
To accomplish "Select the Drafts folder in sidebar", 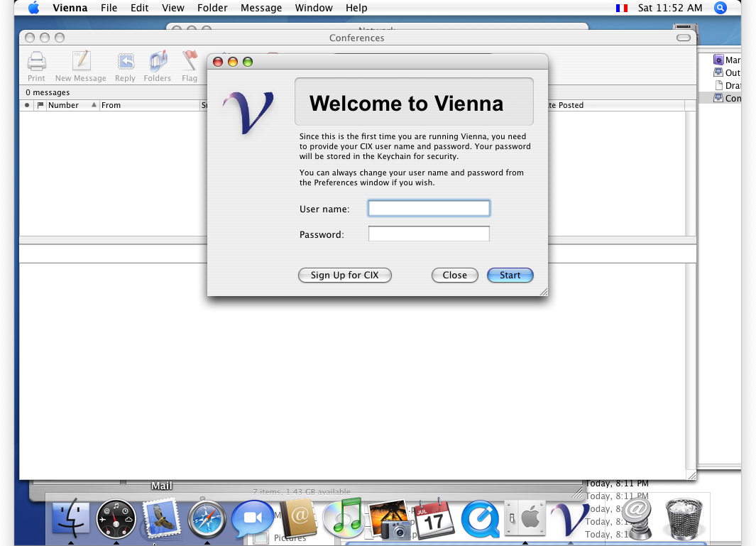I will (727, 85).
